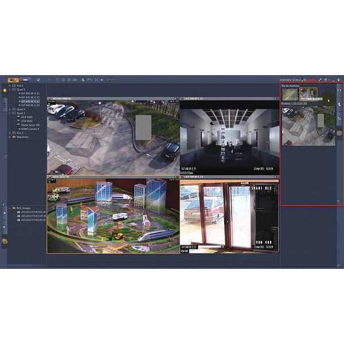Switch to the playback mode button
Viewport: 344px width, 344px height.
[26, 80]
